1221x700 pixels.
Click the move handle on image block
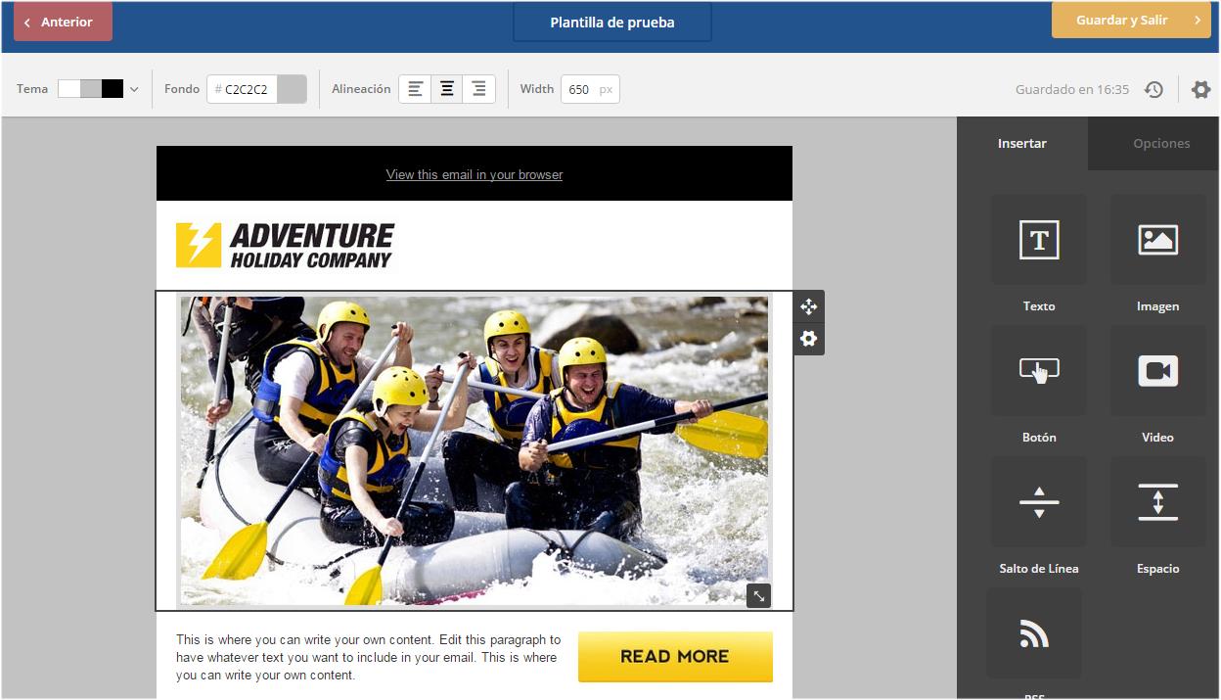pyautogui.click(x=809, y=306)
